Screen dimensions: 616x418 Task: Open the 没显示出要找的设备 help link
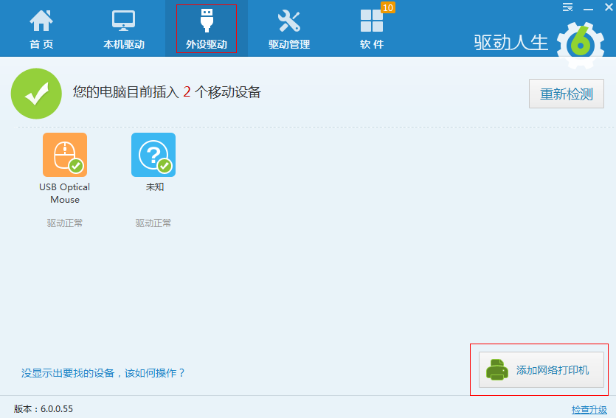pos(103,373)
